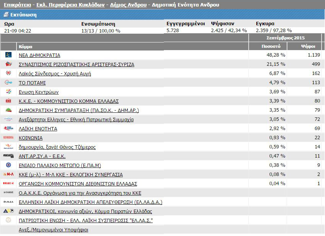Click the Κόμμα column header
325x236 pixels.
[x=25, y=47]
